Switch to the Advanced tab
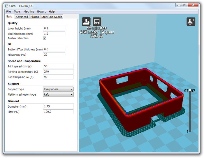The height and width of the screenshot is (158, 204). pyautogui.click(x=22, y=17)
